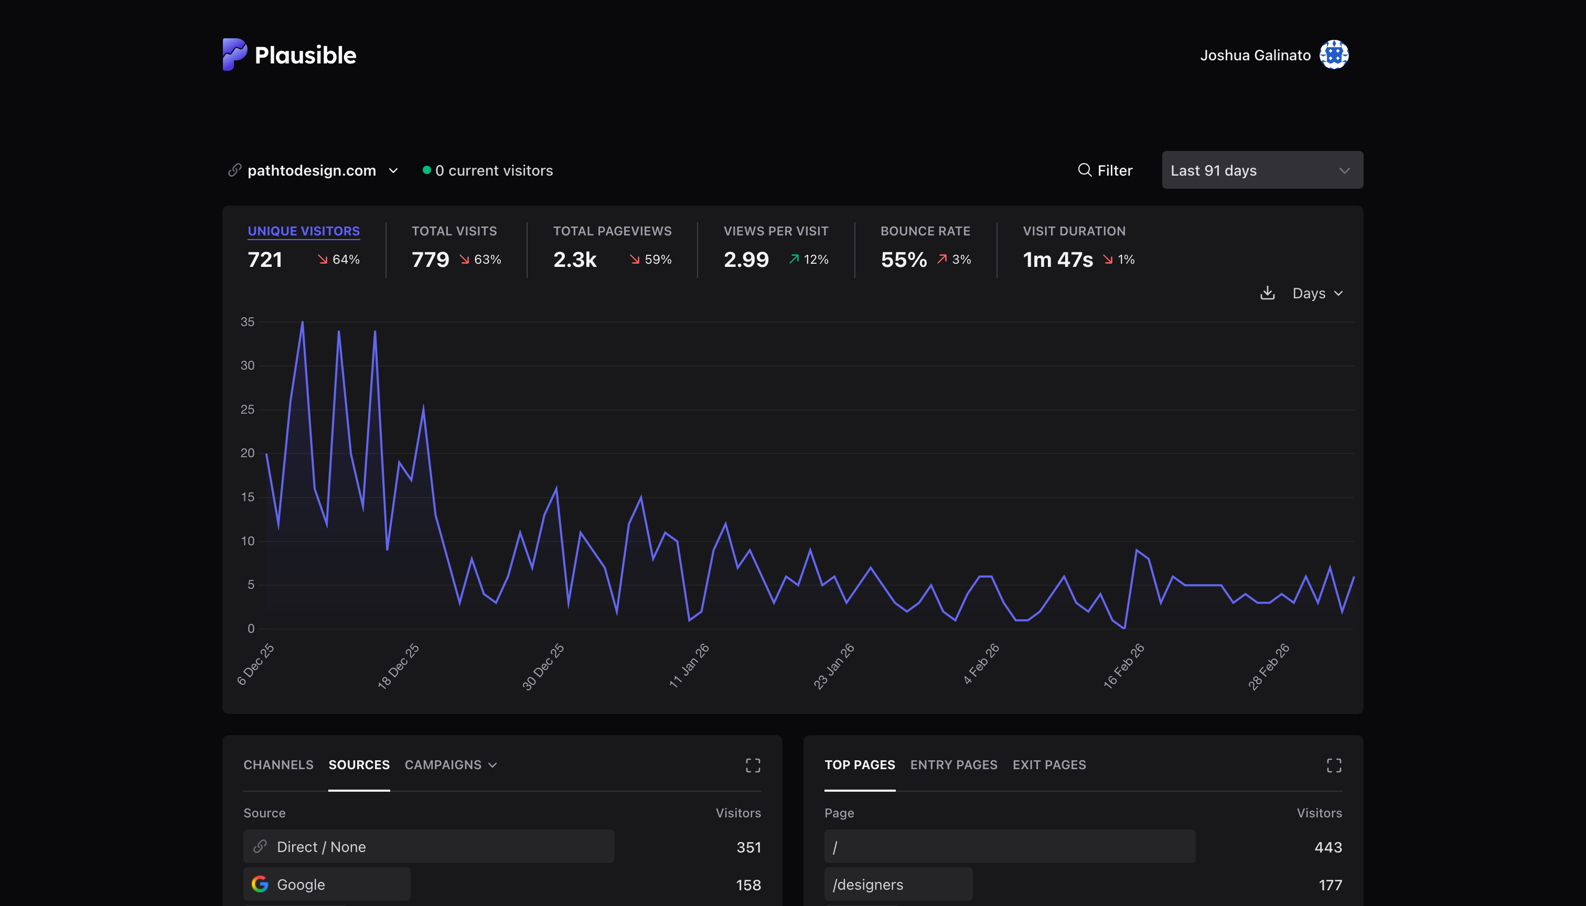Open the Last 91 days dropdown
1586x906 pixels.
coord(1262,170)
